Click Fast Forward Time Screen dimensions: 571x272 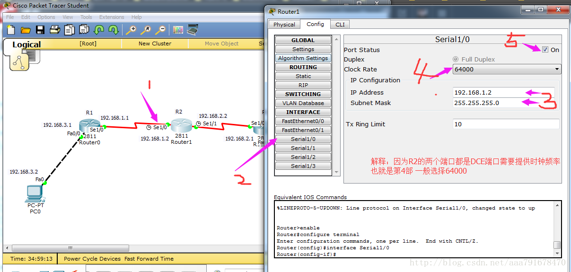pos(149,259)
